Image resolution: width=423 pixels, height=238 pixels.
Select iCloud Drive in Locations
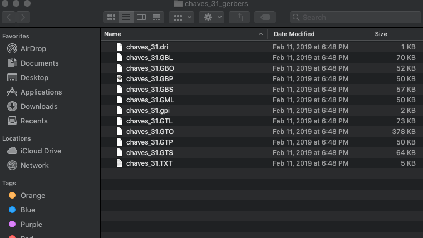(41, 151)
